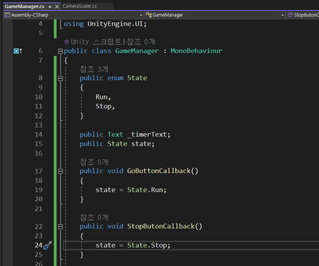Collapse the enum State block

pos(60,78)
